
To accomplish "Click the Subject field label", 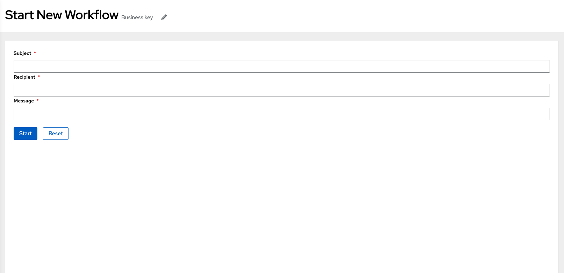I will 22,53.
